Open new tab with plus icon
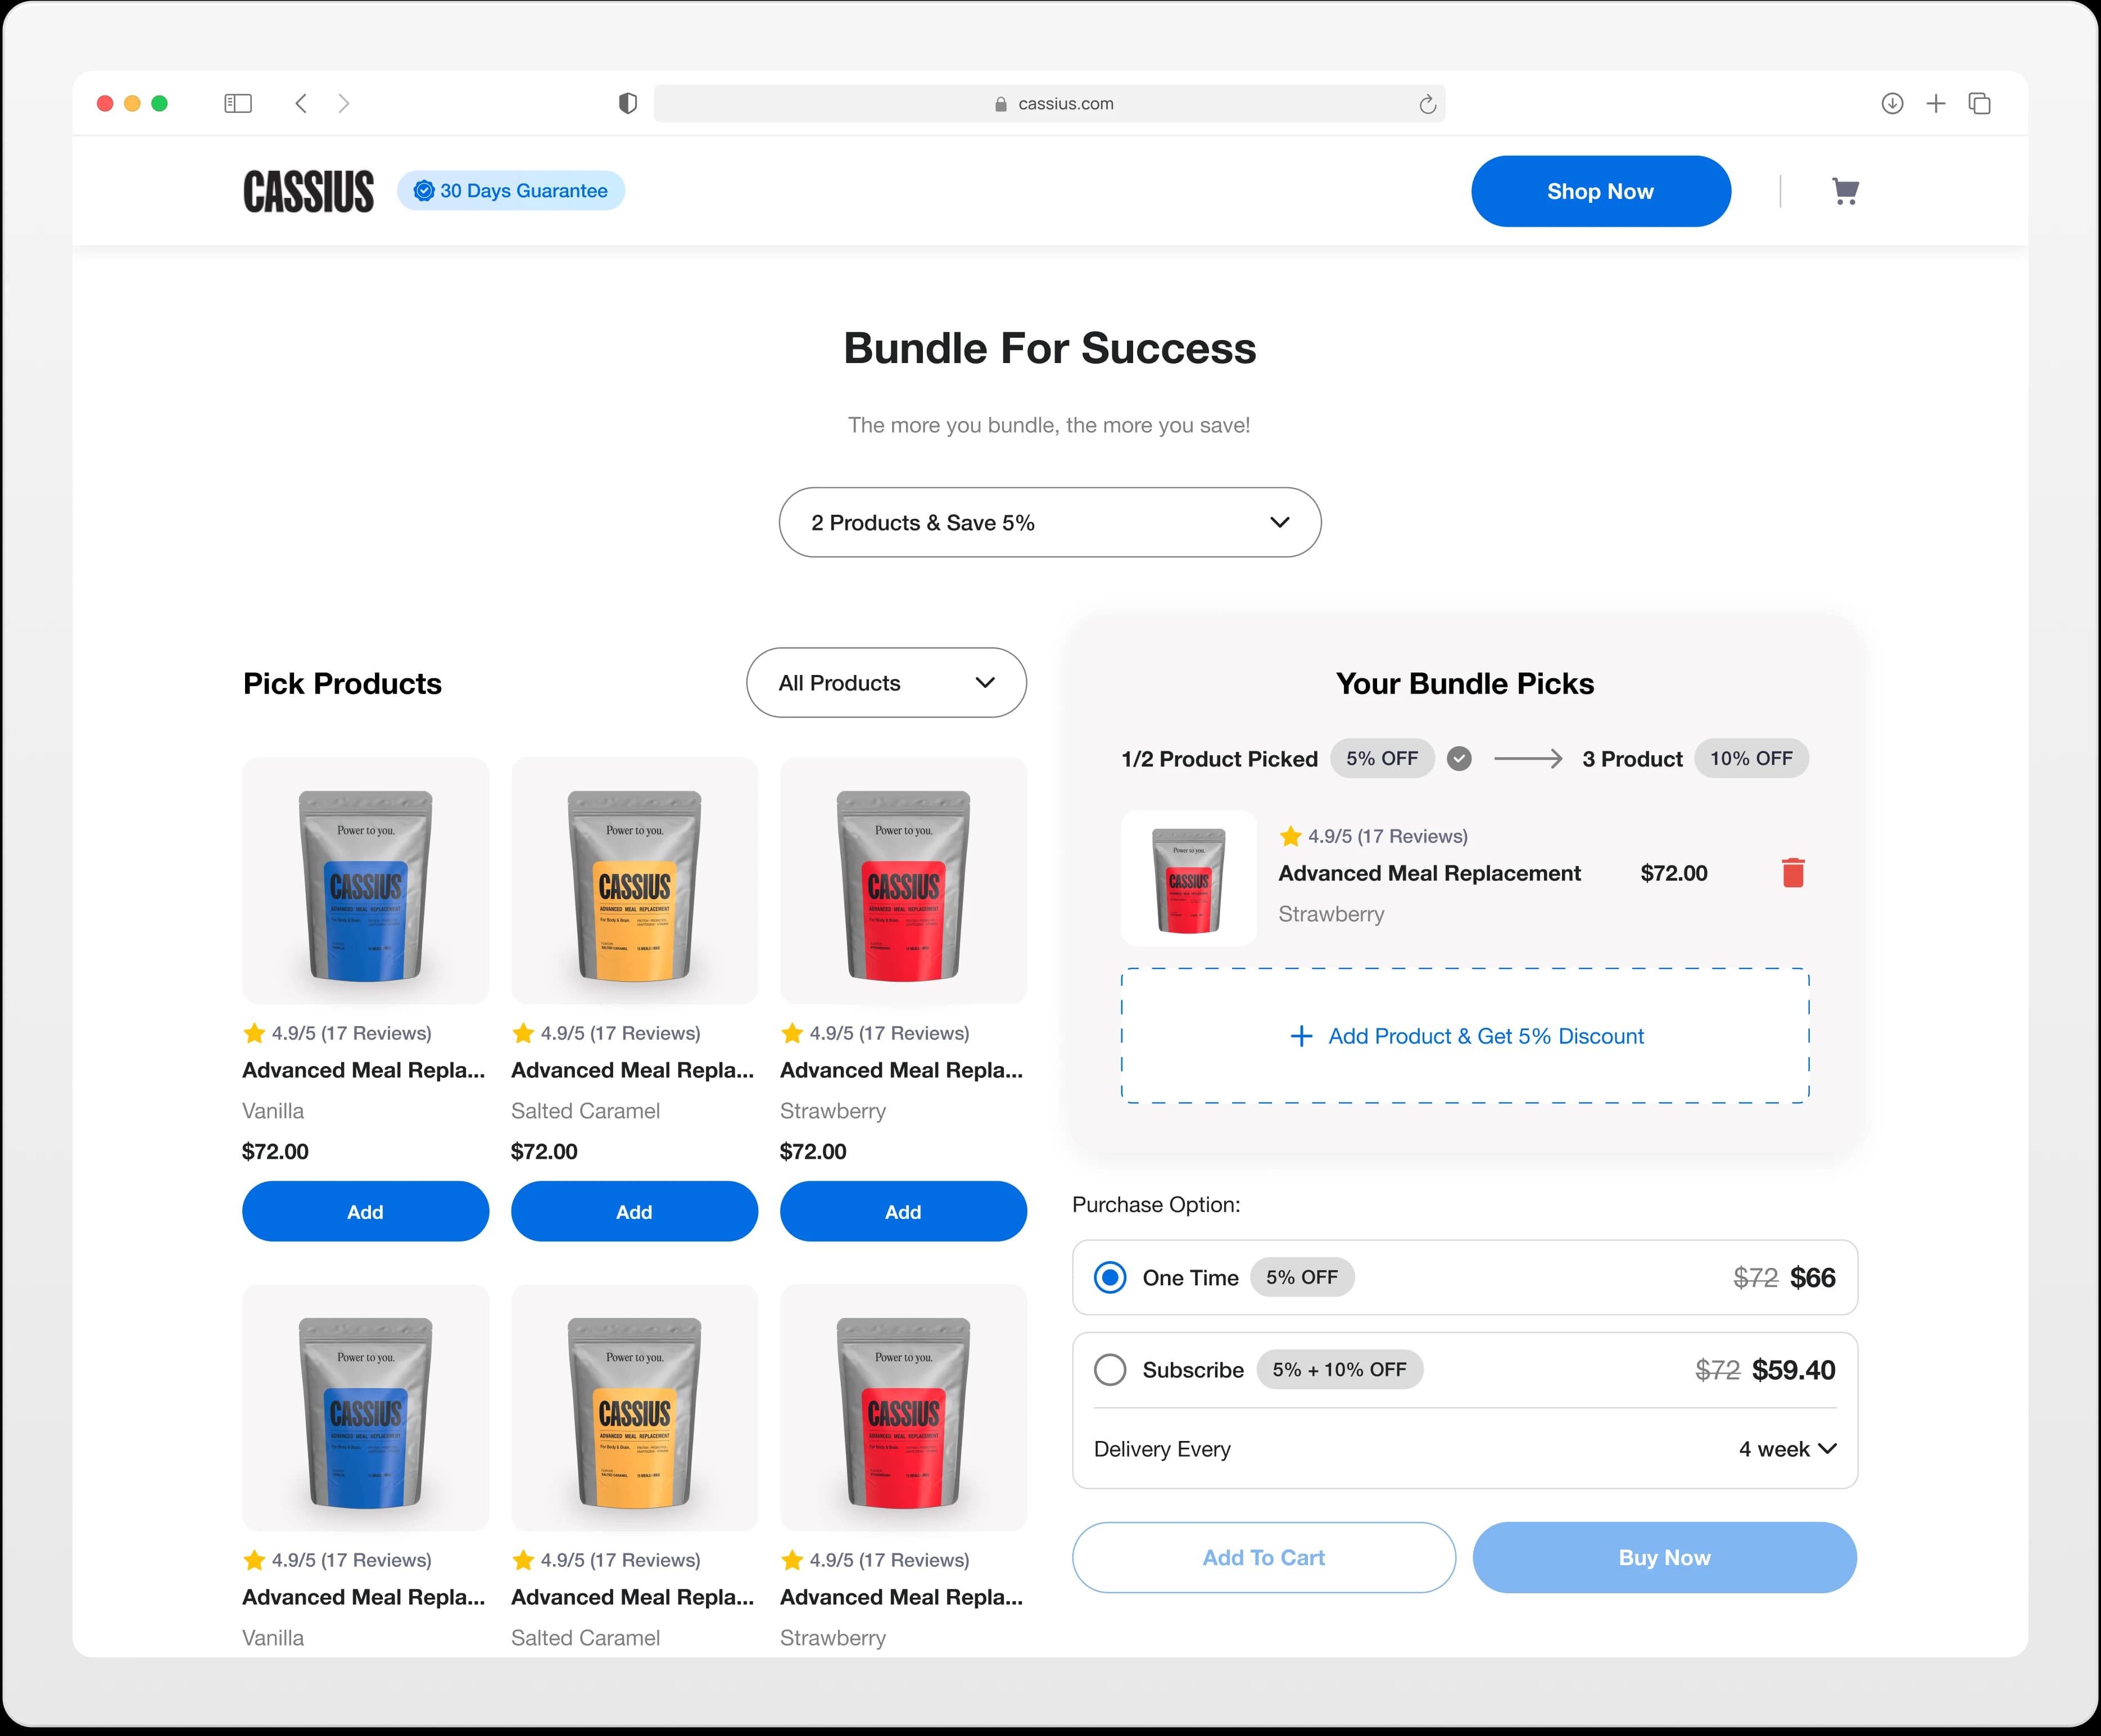The height and width of the screenshot is (1736, 2101). pyautogui.click(x=1935, y=103)
